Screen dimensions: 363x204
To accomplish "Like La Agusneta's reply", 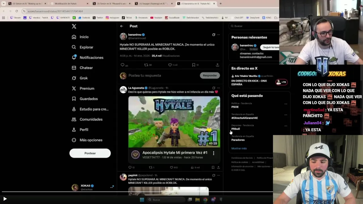I will (171, 167).
